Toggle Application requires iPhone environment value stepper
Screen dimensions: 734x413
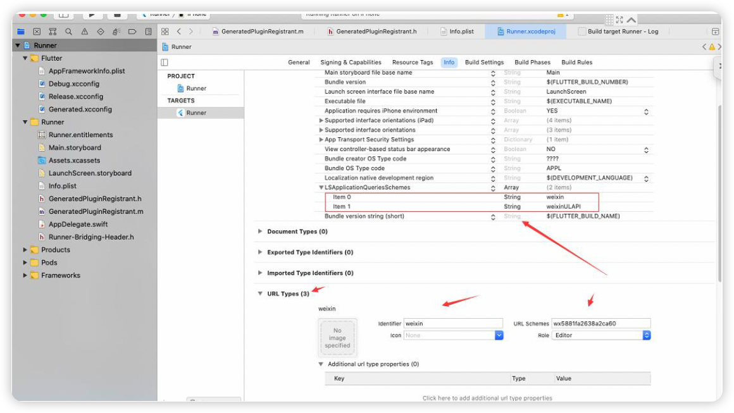pyautogui.click(x=646, y=111)
